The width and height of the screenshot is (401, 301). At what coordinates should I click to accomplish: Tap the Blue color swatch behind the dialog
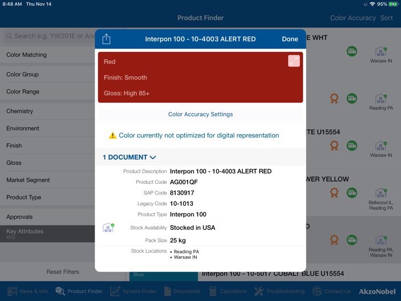coord(164,276)
